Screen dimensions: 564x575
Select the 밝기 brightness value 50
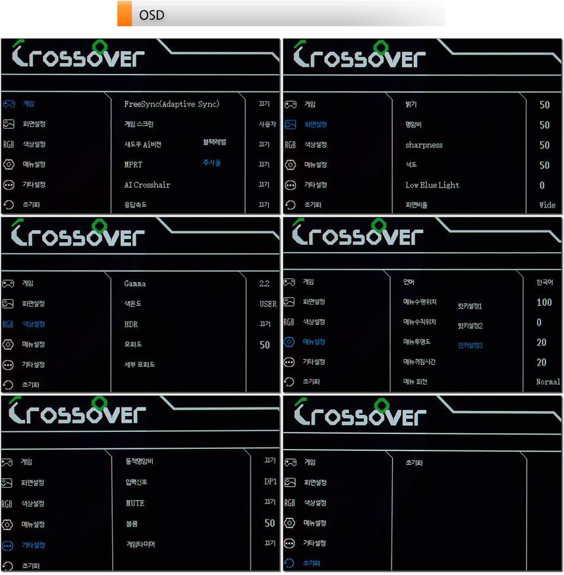point(544,105)
